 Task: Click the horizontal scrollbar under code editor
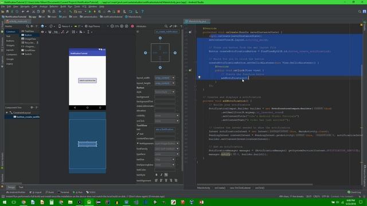(x=255, y=184)
